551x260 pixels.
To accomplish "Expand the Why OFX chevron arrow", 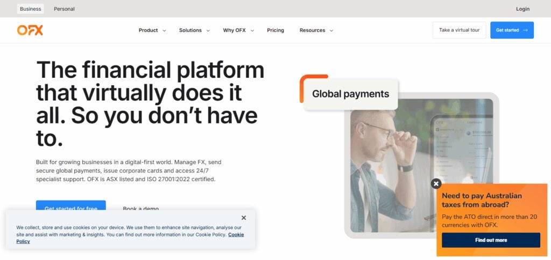I will (x=252, y=31).
